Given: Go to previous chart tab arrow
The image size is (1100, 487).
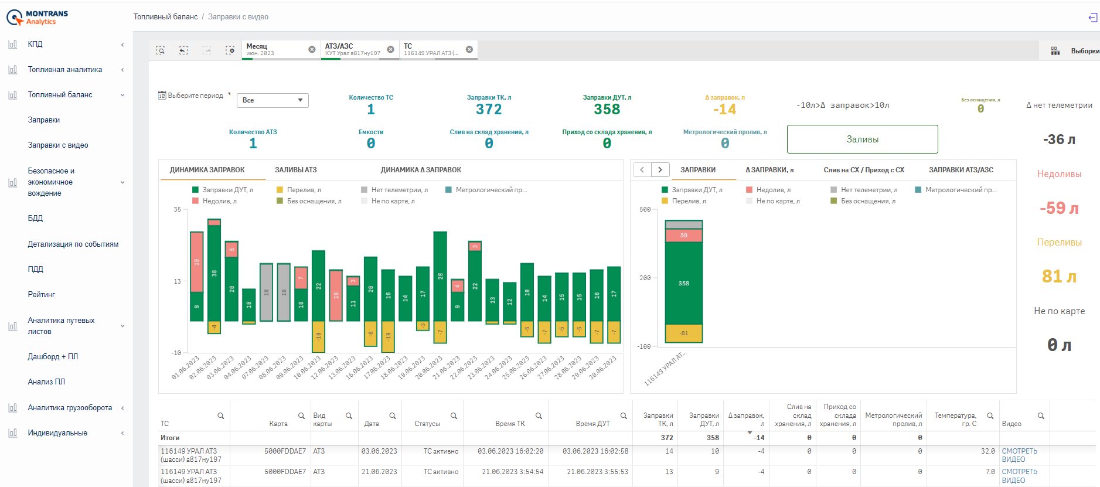Looking at the screenshot, I should tap(642, 170).
